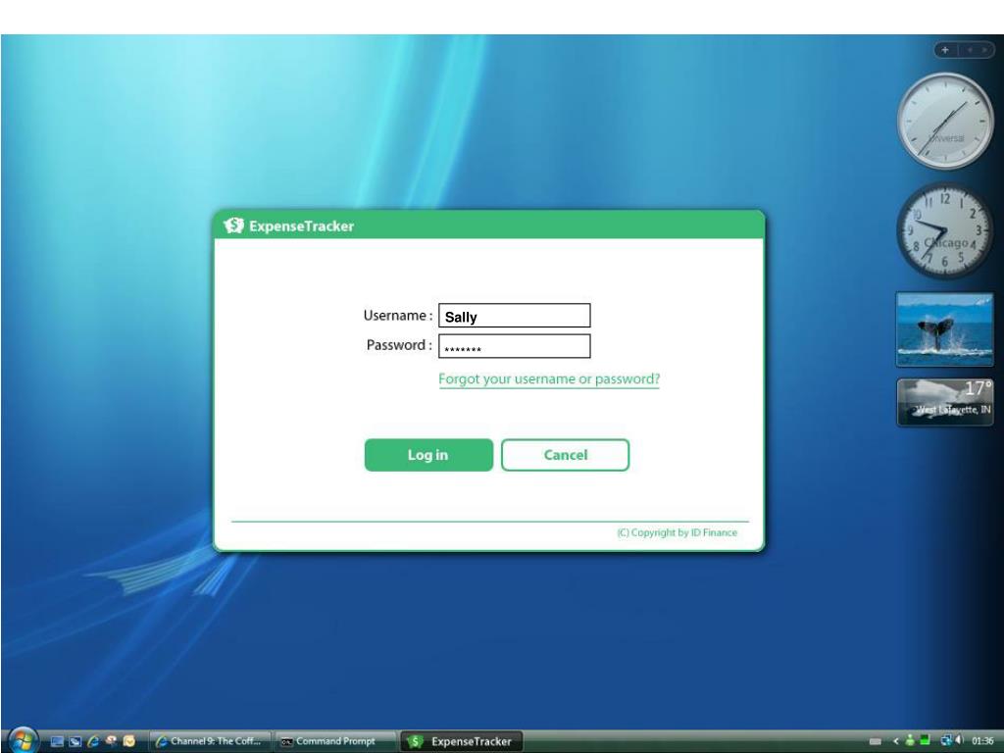1004x753 pixels.
Task: Click Show Desktop quick launch icon
Action: 57,741
